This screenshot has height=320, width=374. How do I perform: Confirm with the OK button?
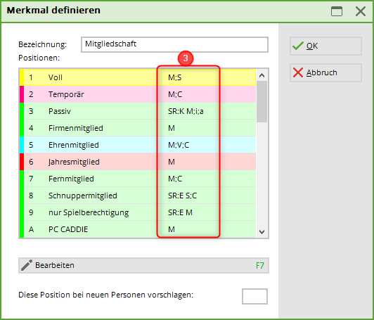[x=325, y=46]
